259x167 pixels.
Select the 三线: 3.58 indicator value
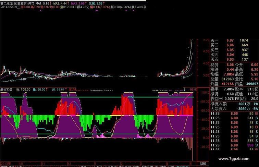[96, 3]
